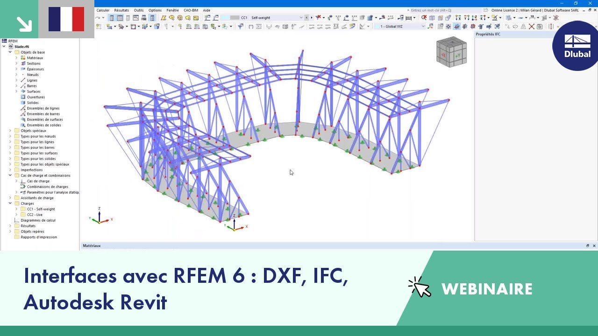Viewport: 598px width, 336px height.
Task: Open the script console icon
Action: tap(136, 18)
